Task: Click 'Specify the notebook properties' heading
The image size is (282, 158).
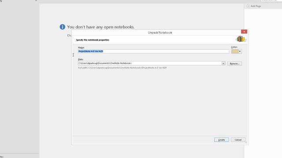Action: click(93, 40)
